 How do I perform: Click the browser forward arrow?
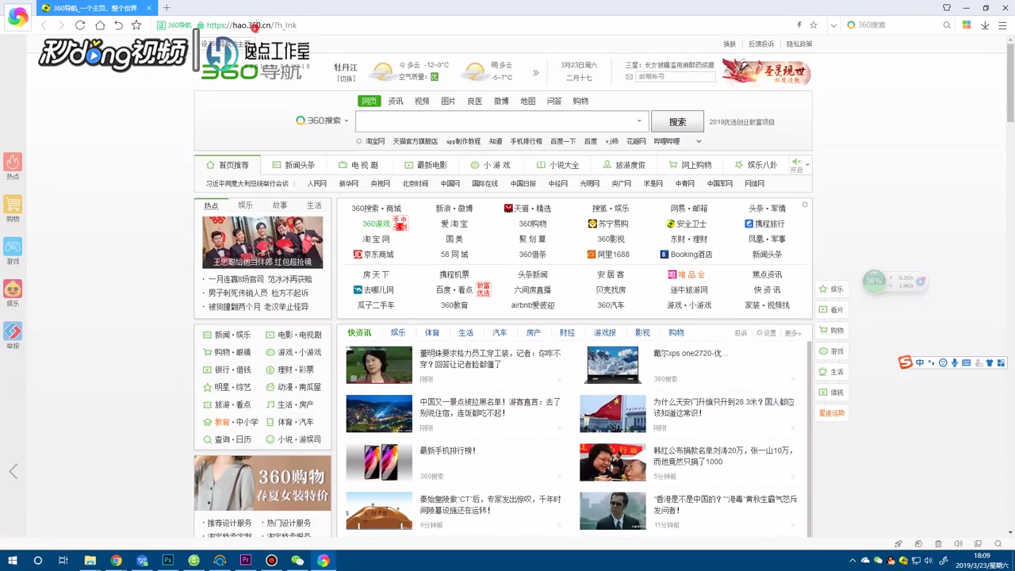coord(61,25)
